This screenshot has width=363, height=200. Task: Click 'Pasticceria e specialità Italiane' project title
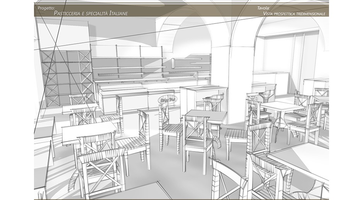[91, 13]
